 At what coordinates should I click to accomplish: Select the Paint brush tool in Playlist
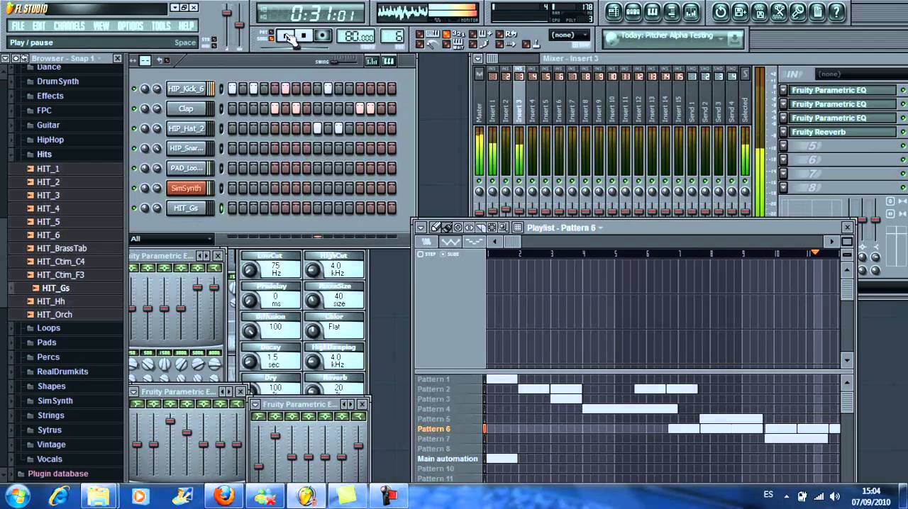point(447,228)
